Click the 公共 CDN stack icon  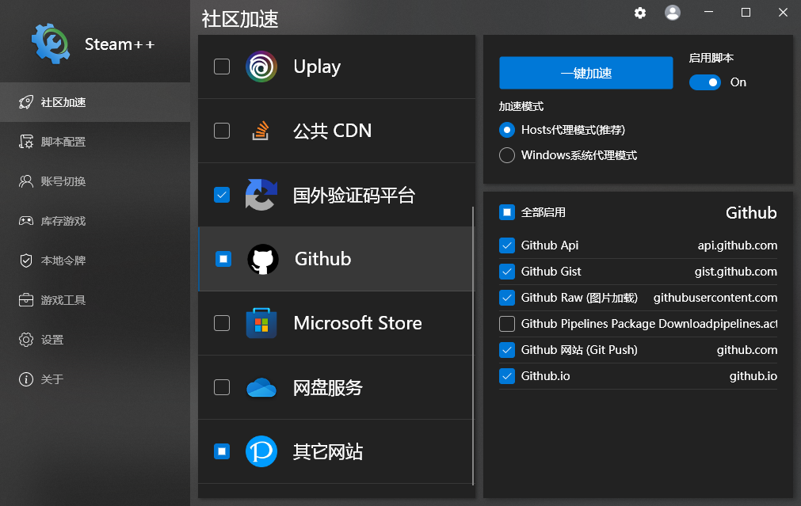[261, 131]
